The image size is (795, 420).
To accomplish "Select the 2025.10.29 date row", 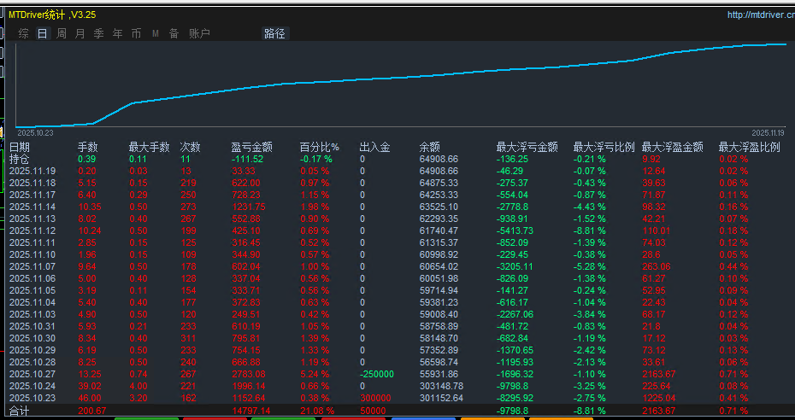I will point(32,350).
